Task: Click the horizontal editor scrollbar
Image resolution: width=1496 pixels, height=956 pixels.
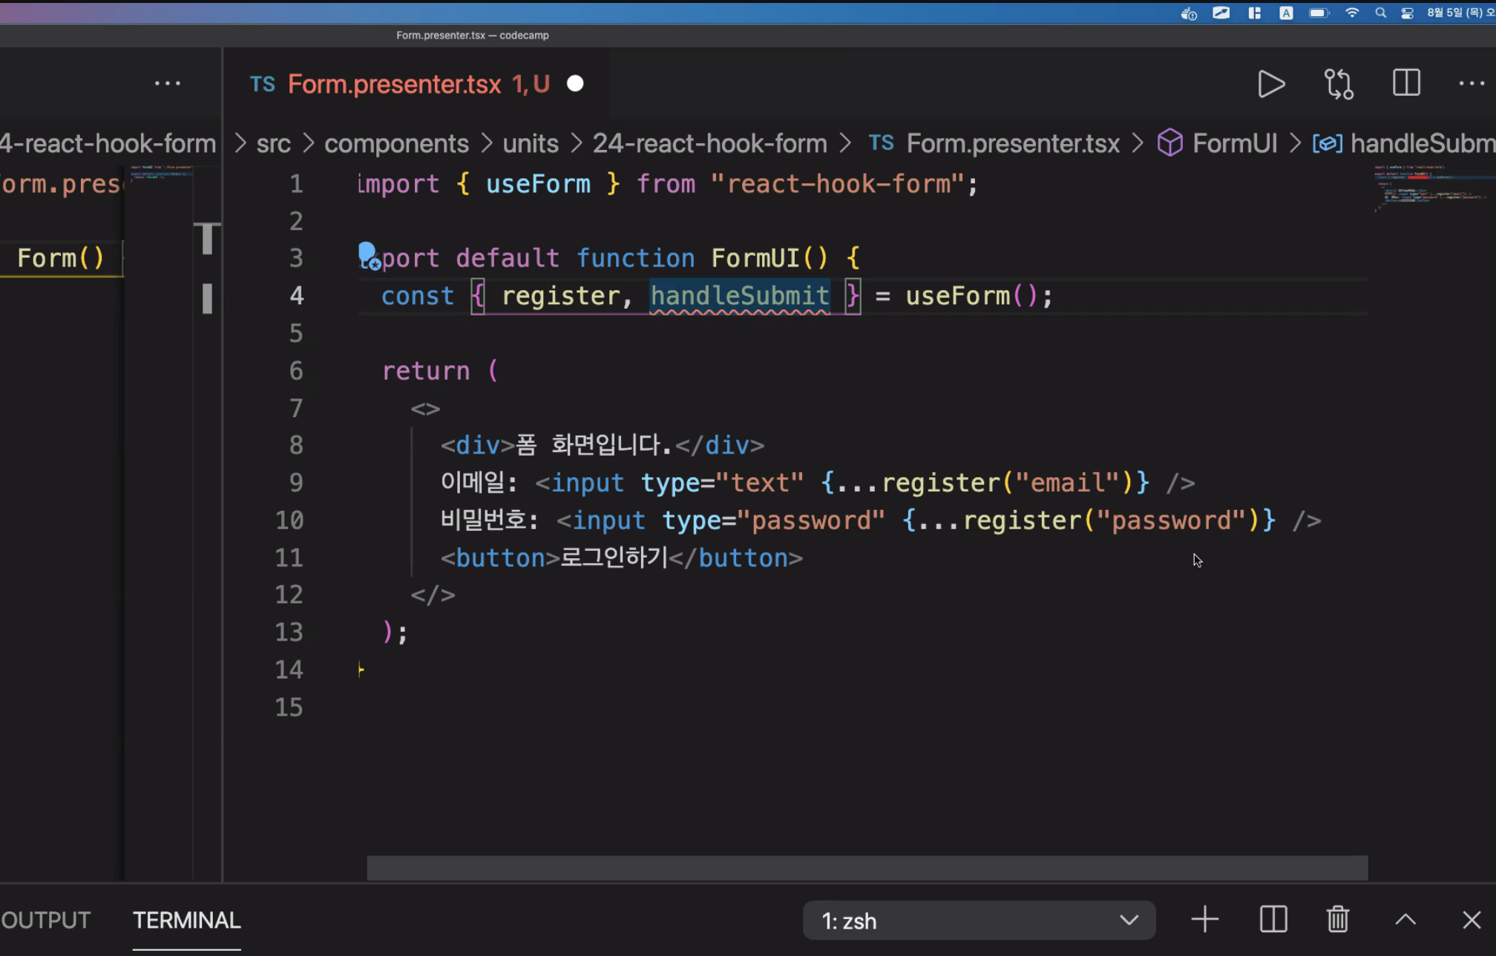Action: click(x=867, y=868)
